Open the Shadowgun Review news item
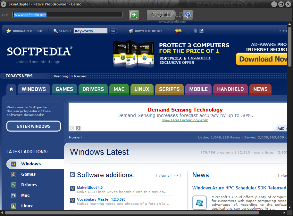293x216 pixels. [70, 76]
